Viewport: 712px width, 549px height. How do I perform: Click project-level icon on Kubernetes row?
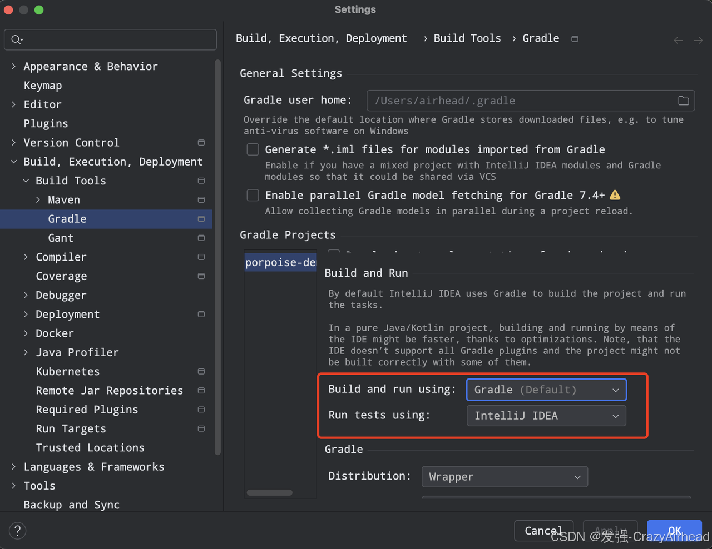point(201,371)
